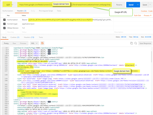
Task: Click the wrap lines icon in response toolbar
Action: 42,43
